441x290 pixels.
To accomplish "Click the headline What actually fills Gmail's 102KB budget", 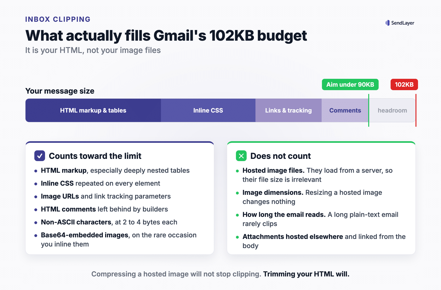I will [166, 36].
